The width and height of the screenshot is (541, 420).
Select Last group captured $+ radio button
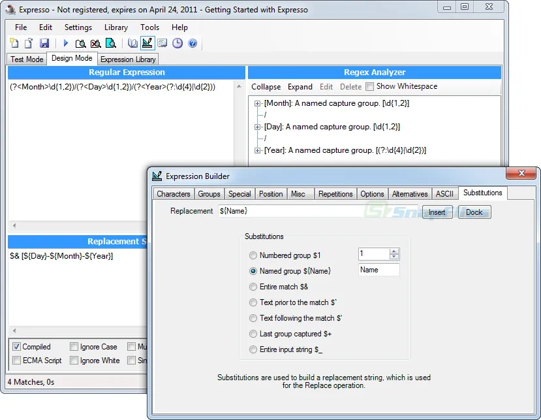click(x=253, y=334)
